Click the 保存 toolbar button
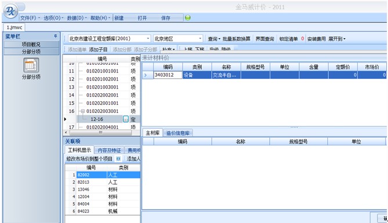Viewport: 388px width, 223px height. pos(166,18)
